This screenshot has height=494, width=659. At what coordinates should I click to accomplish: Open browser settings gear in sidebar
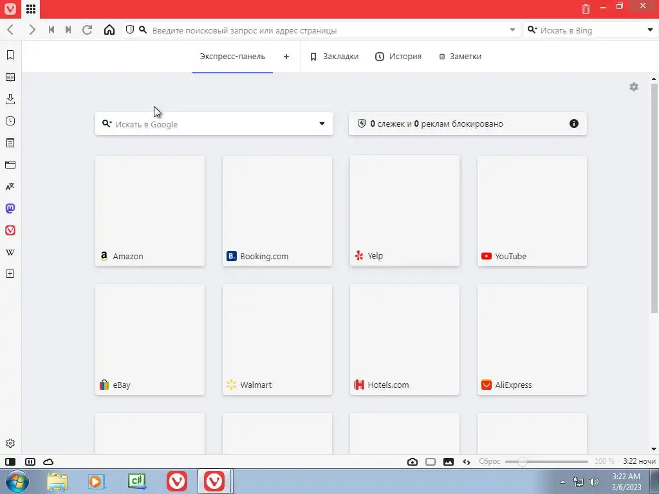(10, 443)
